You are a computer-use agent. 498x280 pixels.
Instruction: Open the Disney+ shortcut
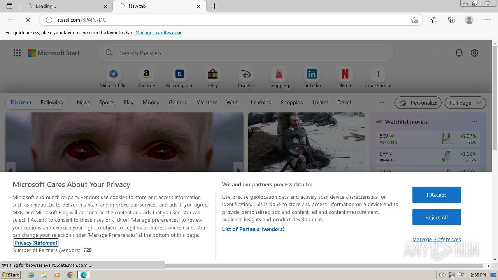(x=246, y=78)
